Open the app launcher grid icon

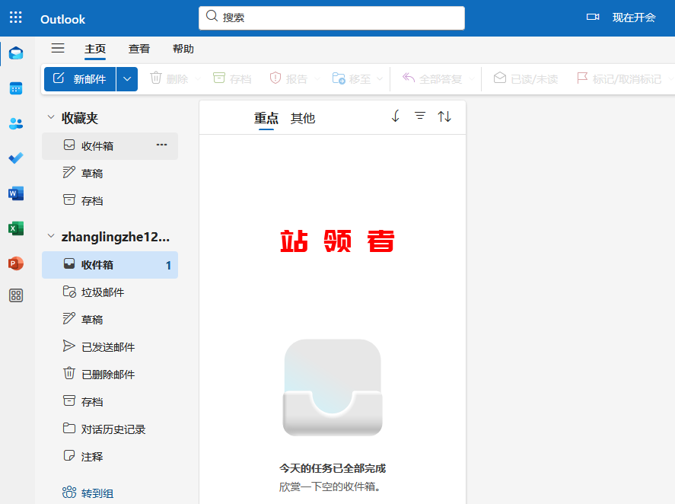15,18
